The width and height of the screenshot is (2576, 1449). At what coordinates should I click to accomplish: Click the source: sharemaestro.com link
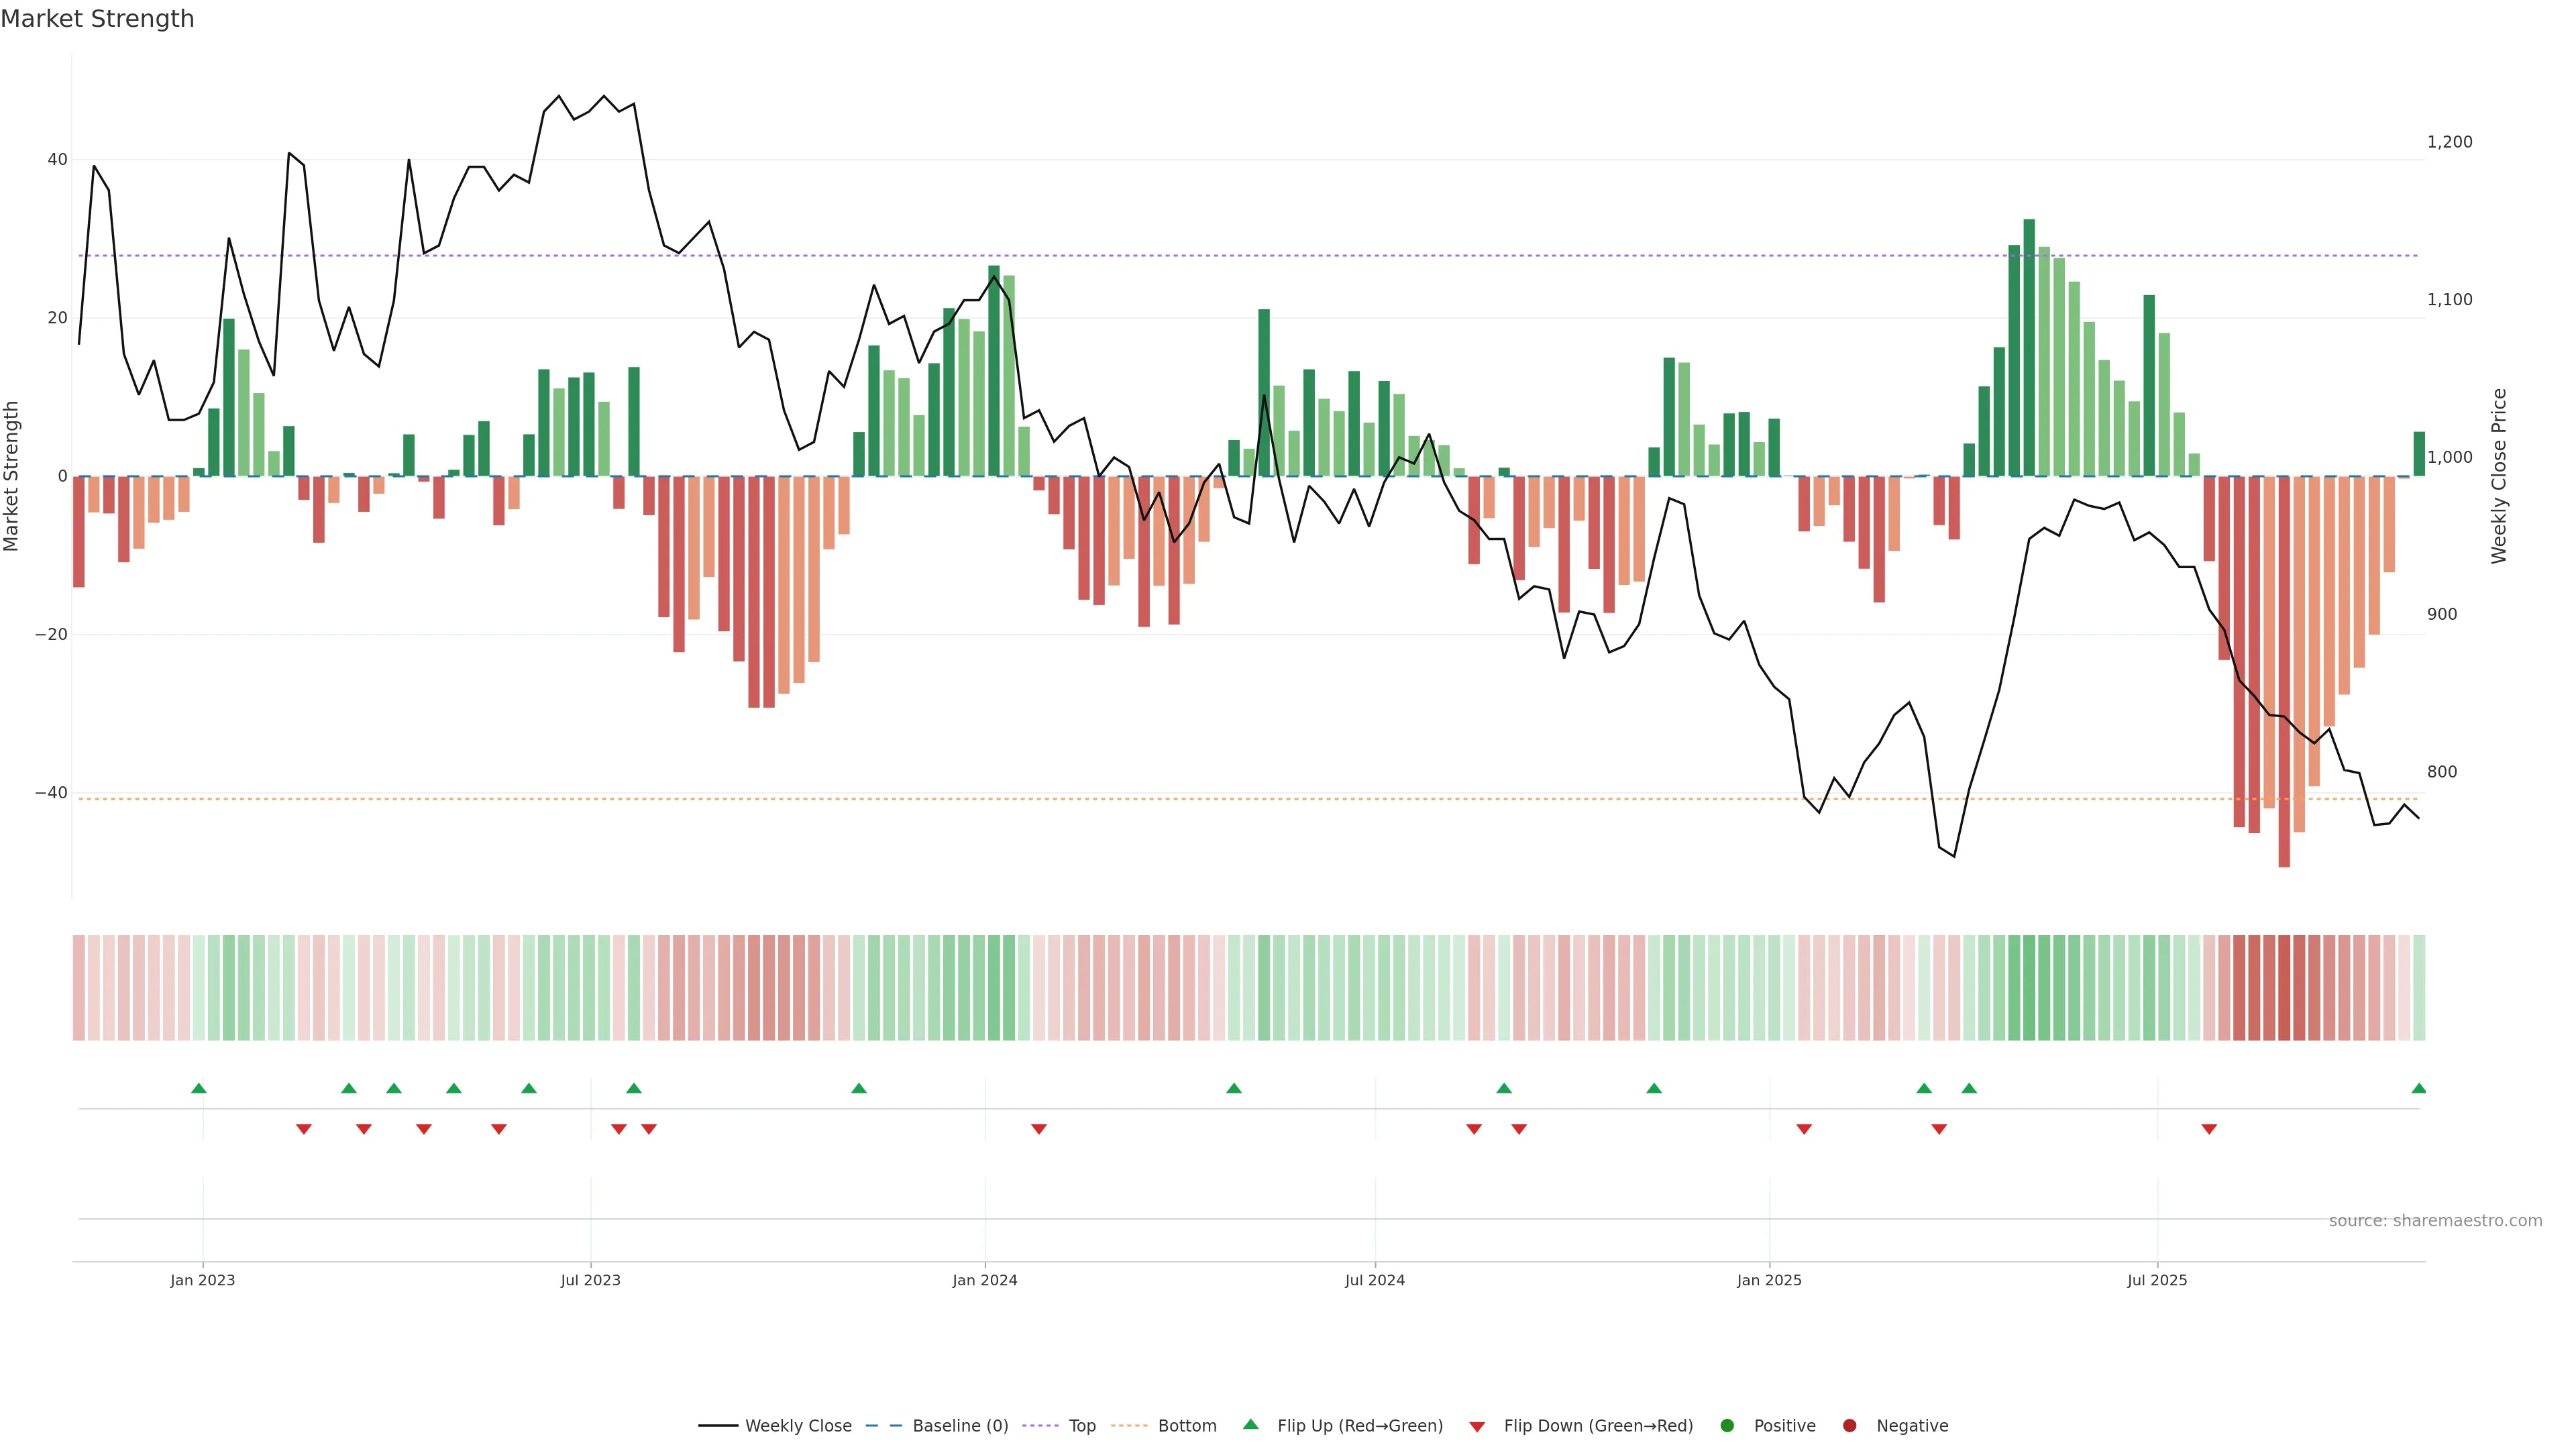2435,1221
